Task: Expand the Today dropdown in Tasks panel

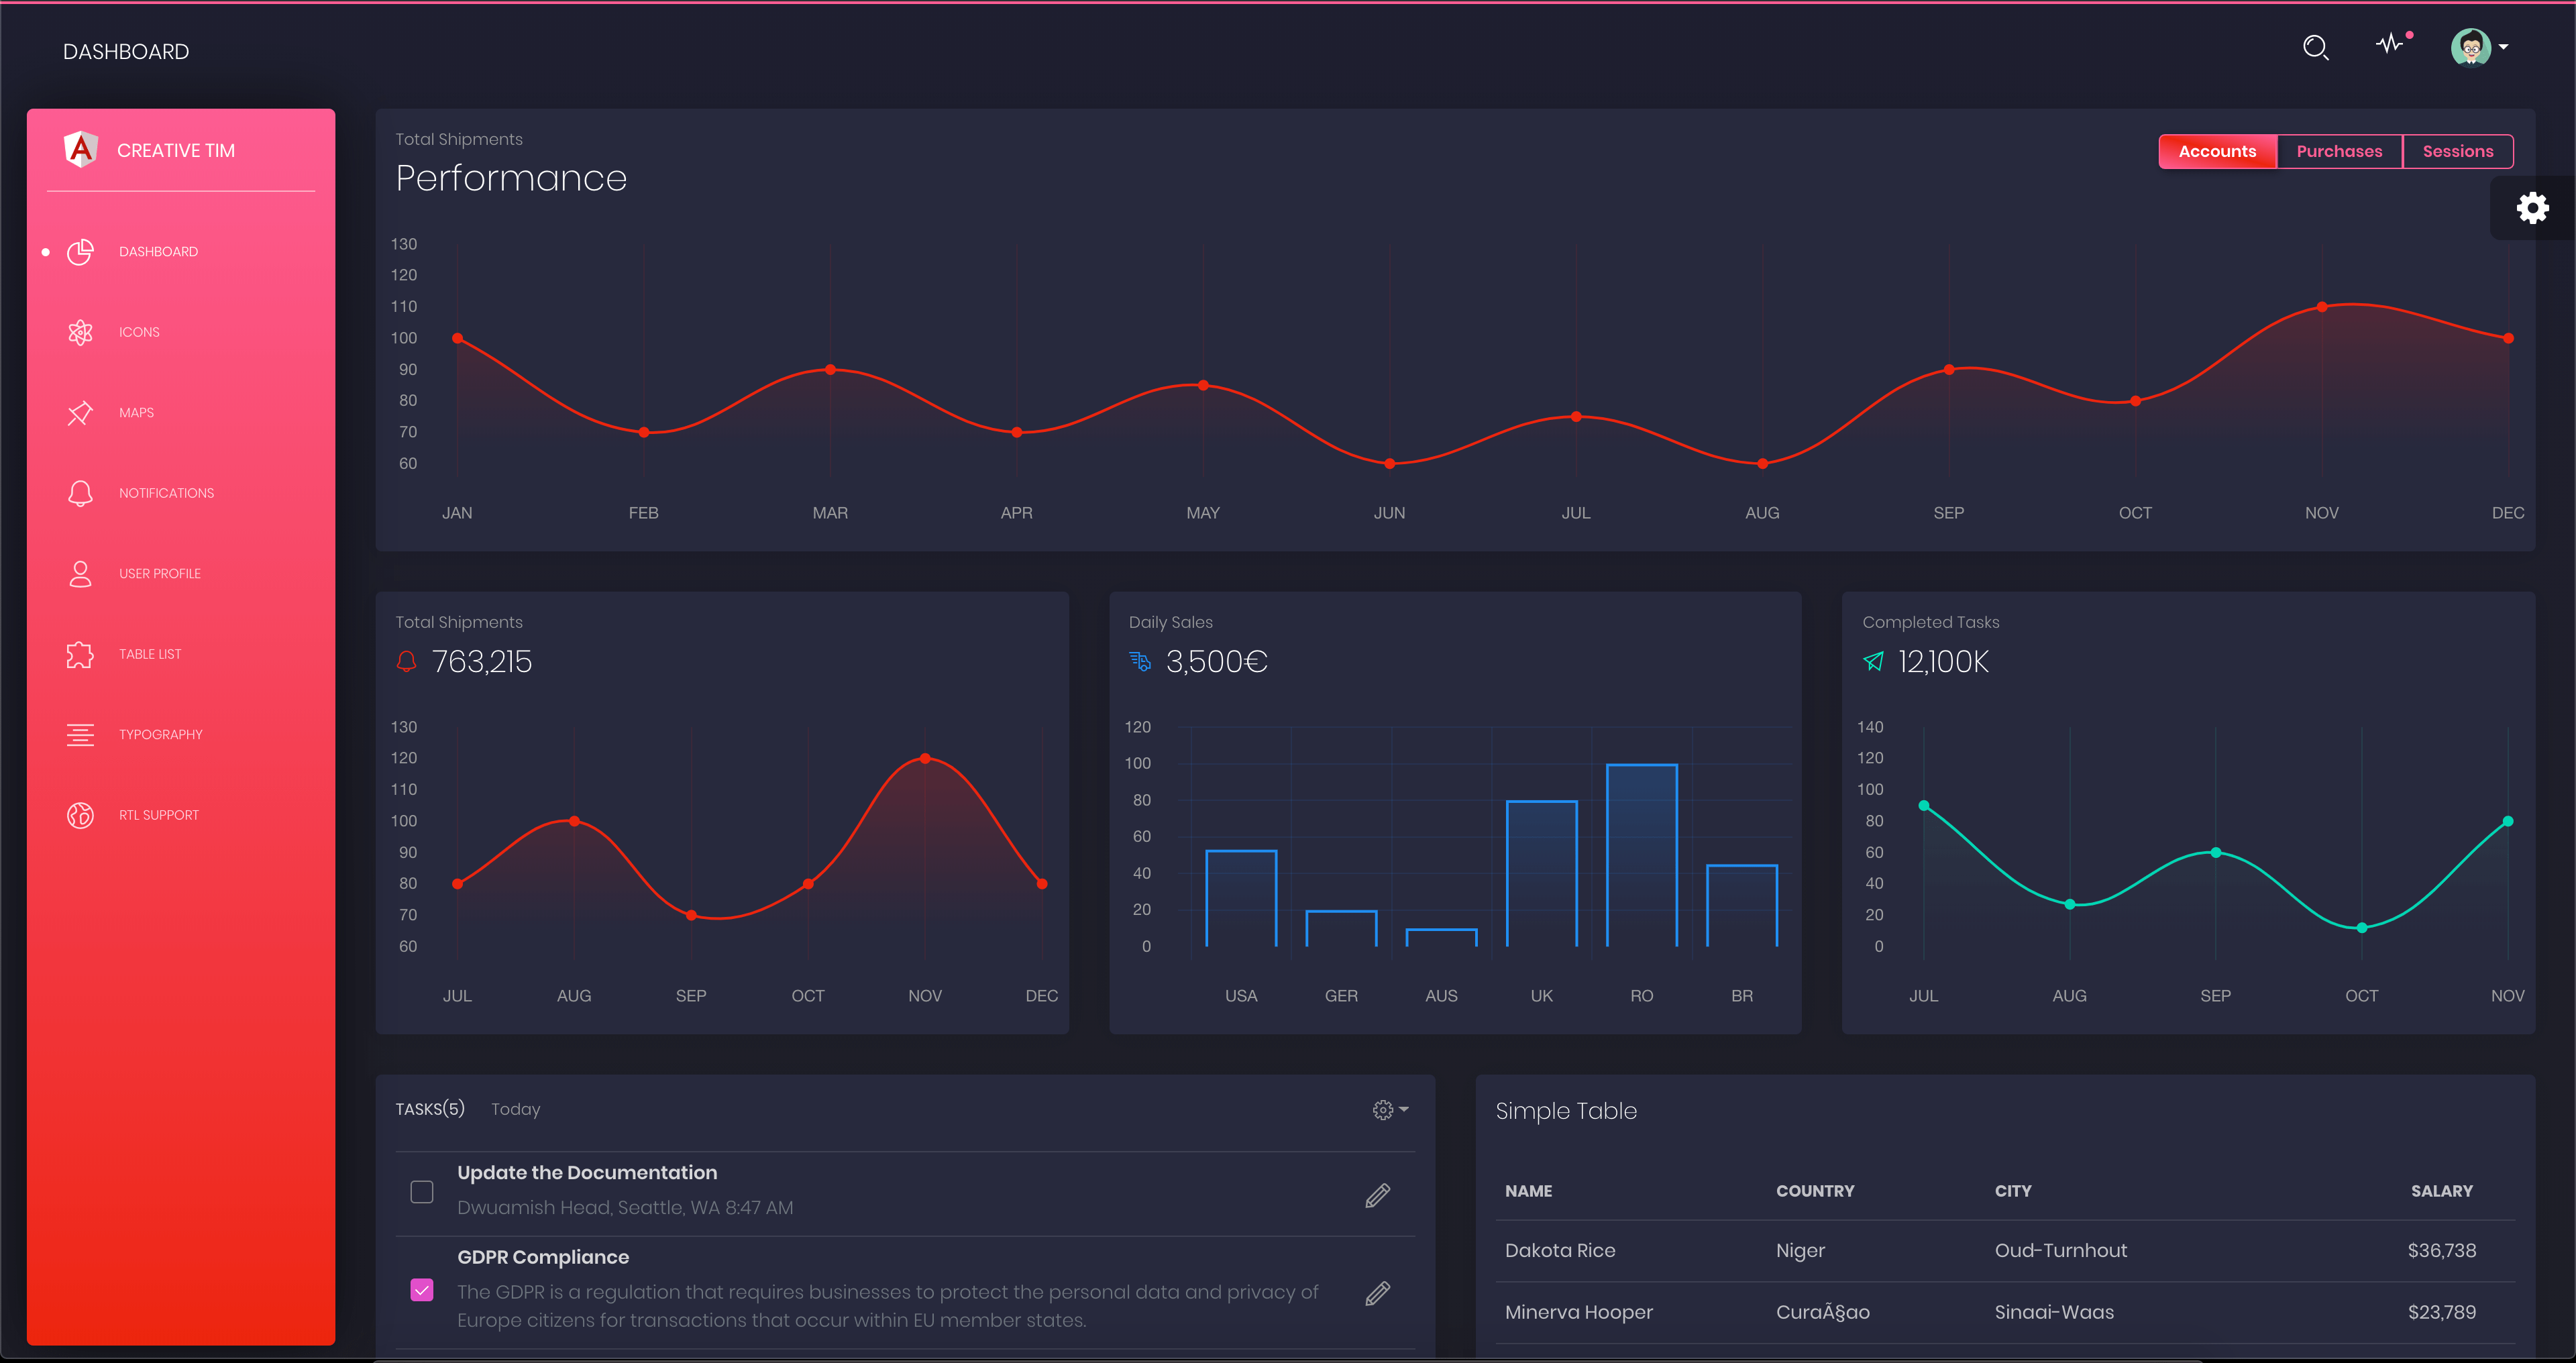Action: [516, 1109]
